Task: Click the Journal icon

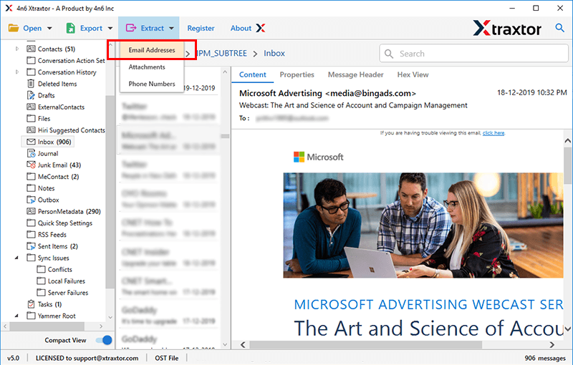Action: point(31,153)
